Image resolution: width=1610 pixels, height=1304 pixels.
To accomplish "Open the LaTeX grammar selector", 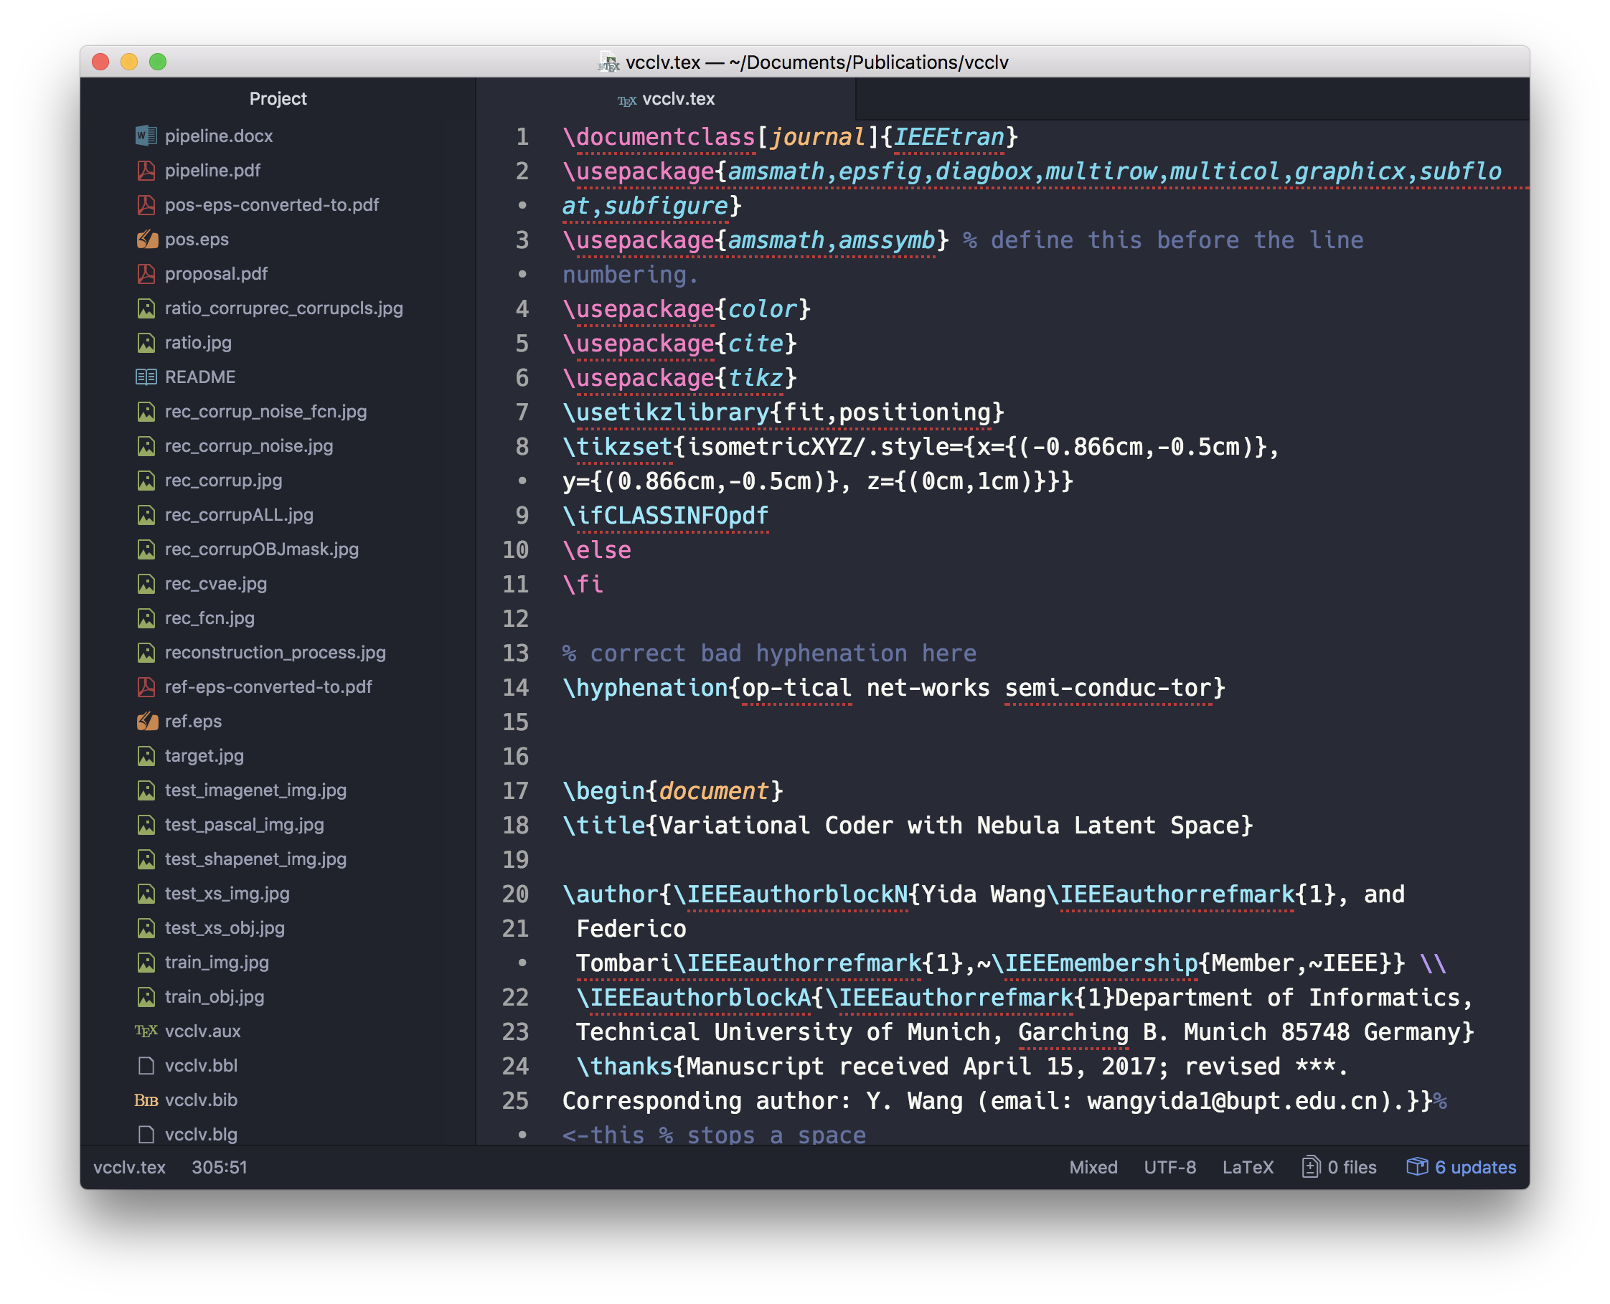I will click(1247, 1167).
